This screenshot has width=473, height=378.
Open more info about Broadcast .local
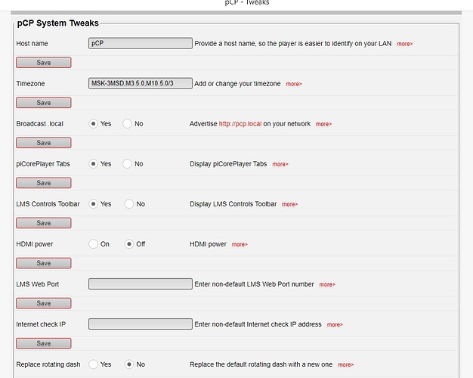pos(323,124)
